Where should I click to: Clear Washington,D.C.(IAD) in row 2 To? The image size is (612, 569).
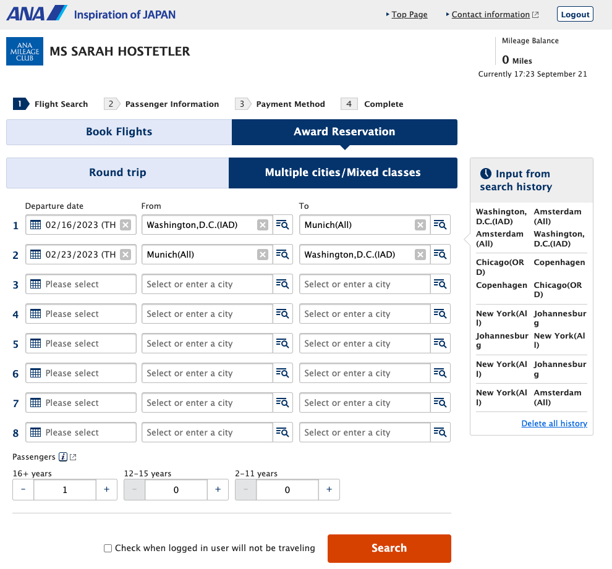(x=420, y=255)
